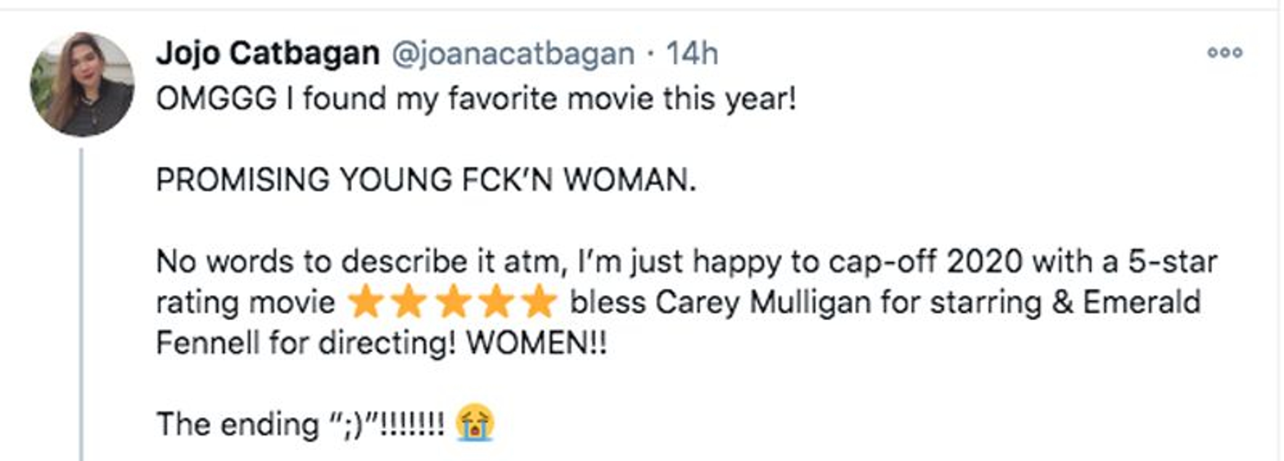Click Jojo Catbagan's profile picture
The image size is (1284, 461).
point(82,84)
